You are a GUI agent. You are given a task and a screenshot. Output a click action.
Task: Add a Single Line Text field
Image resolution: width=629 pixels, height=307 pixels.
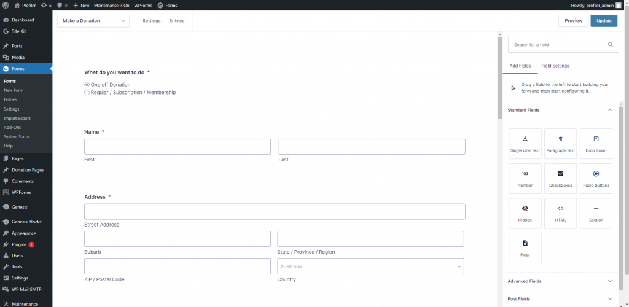tap(525, 144)
